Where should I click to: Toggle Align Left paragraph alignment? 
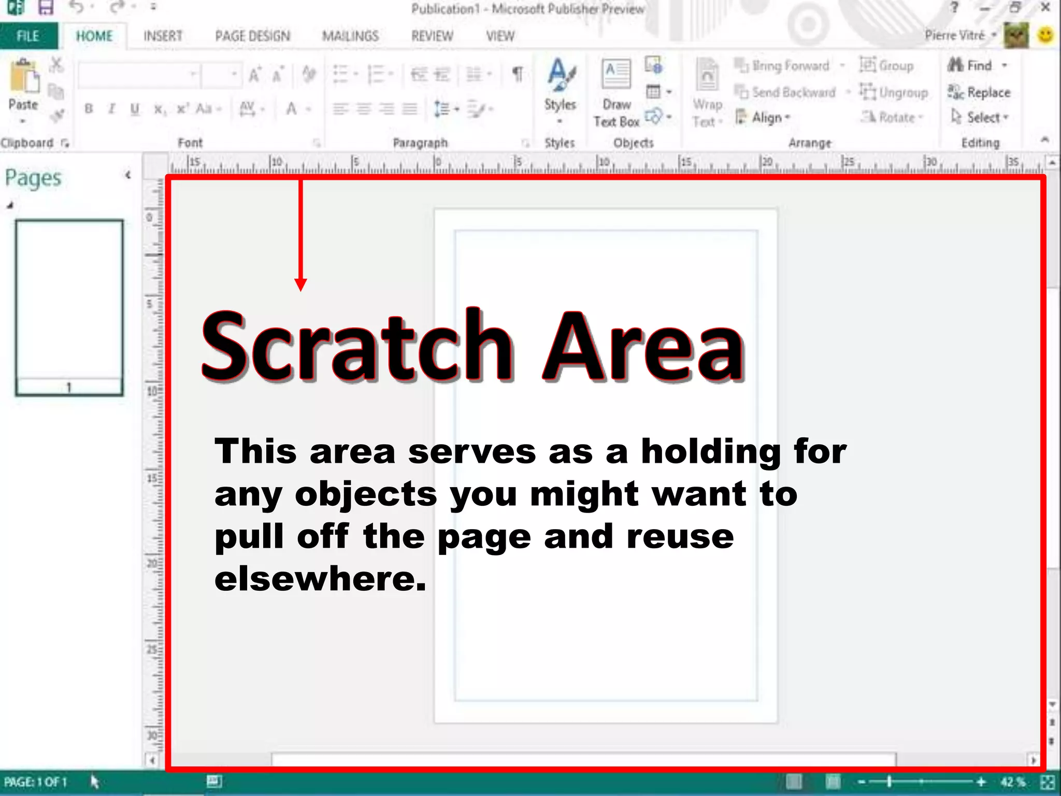pos(340,109)
